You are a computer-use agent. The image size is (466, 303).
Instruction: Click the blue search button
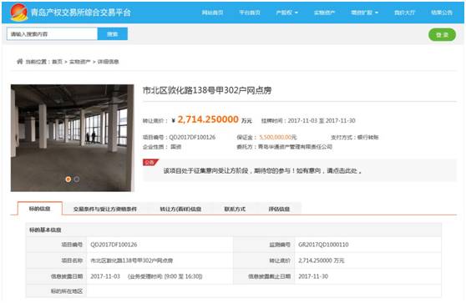tap(113, 34)
